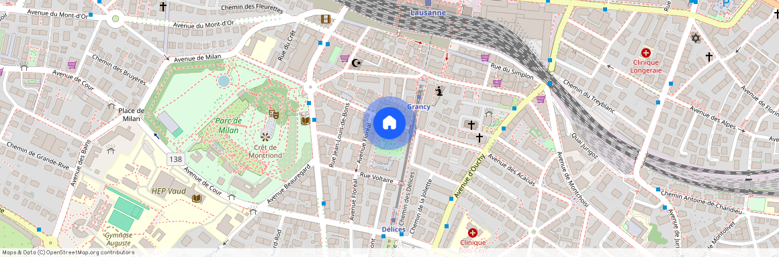Select the church cross below the Star of David
Viewport: 779px width, 257px height.
pos(709,57)
